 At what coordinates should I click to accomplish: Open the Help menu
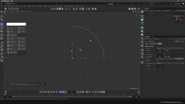point(82,6)
